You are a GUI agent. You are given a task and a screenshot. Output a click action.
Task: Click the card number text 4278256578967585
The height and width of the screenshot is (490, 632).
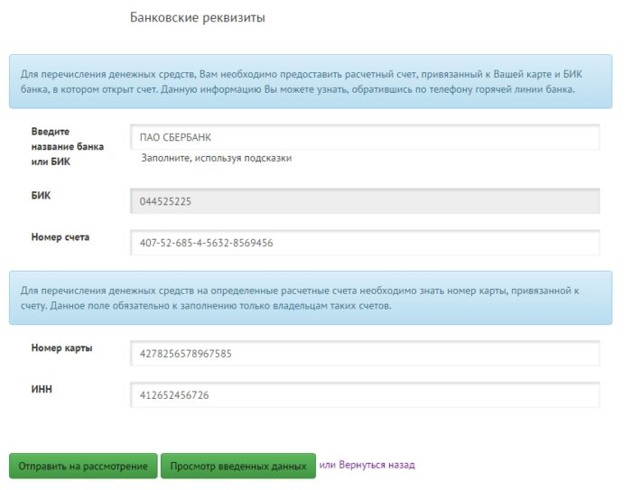click(x=186, y=354)
